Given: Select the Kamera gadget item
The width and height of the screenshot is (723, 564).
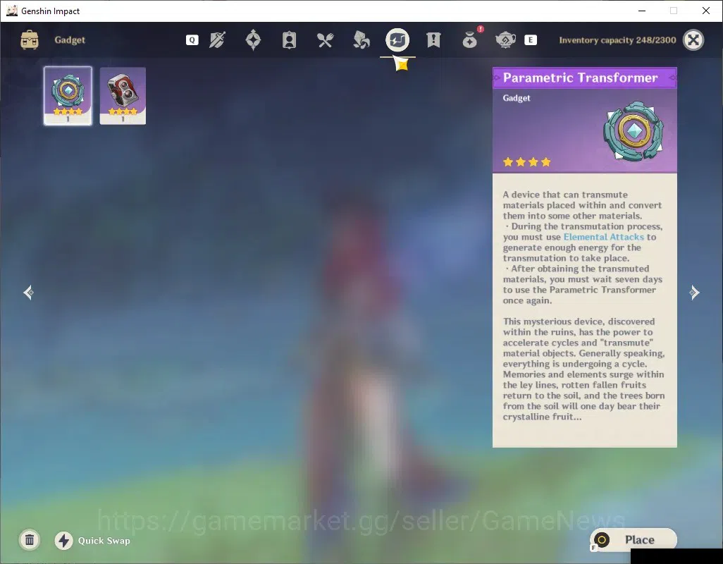Looking at the screenshot, I should [123, 96].
